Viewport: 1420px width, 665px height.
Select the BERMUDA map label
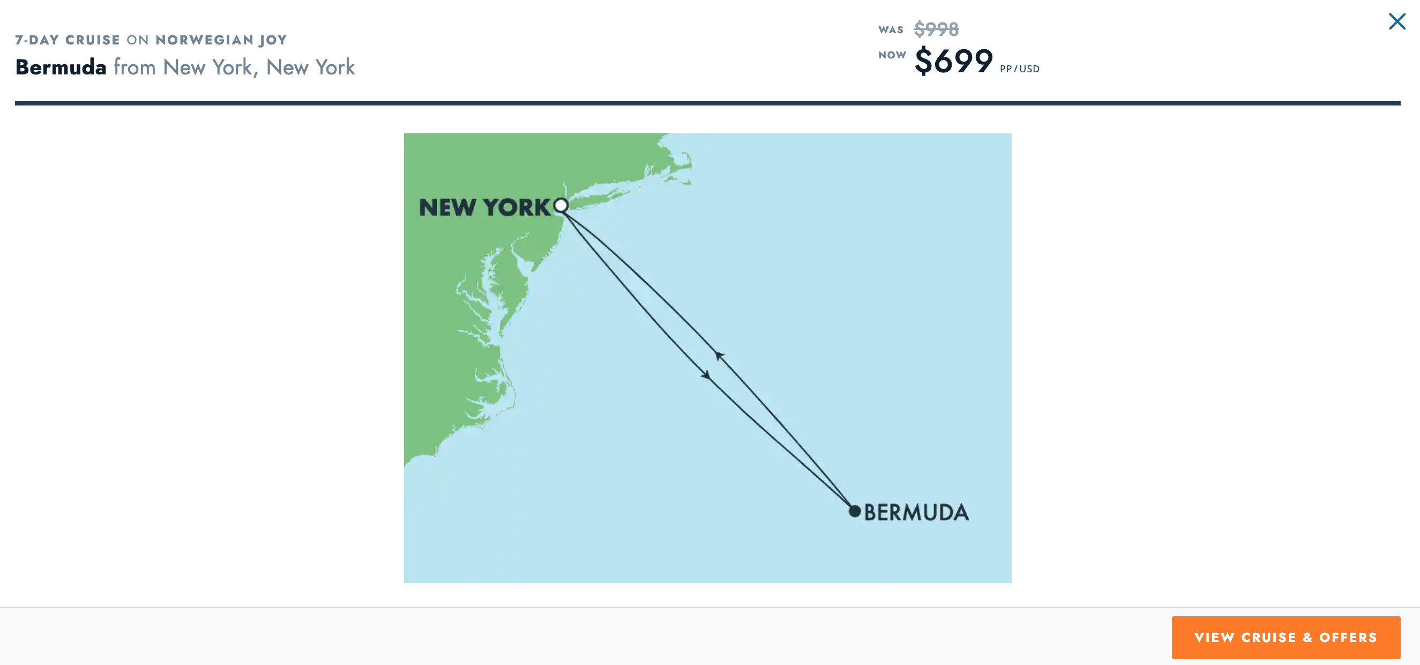coord(916,512)
